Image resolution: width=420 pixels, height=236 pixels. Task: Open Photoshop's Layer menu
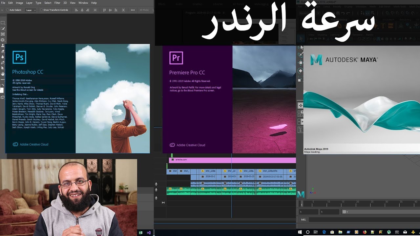coord(29,3)
